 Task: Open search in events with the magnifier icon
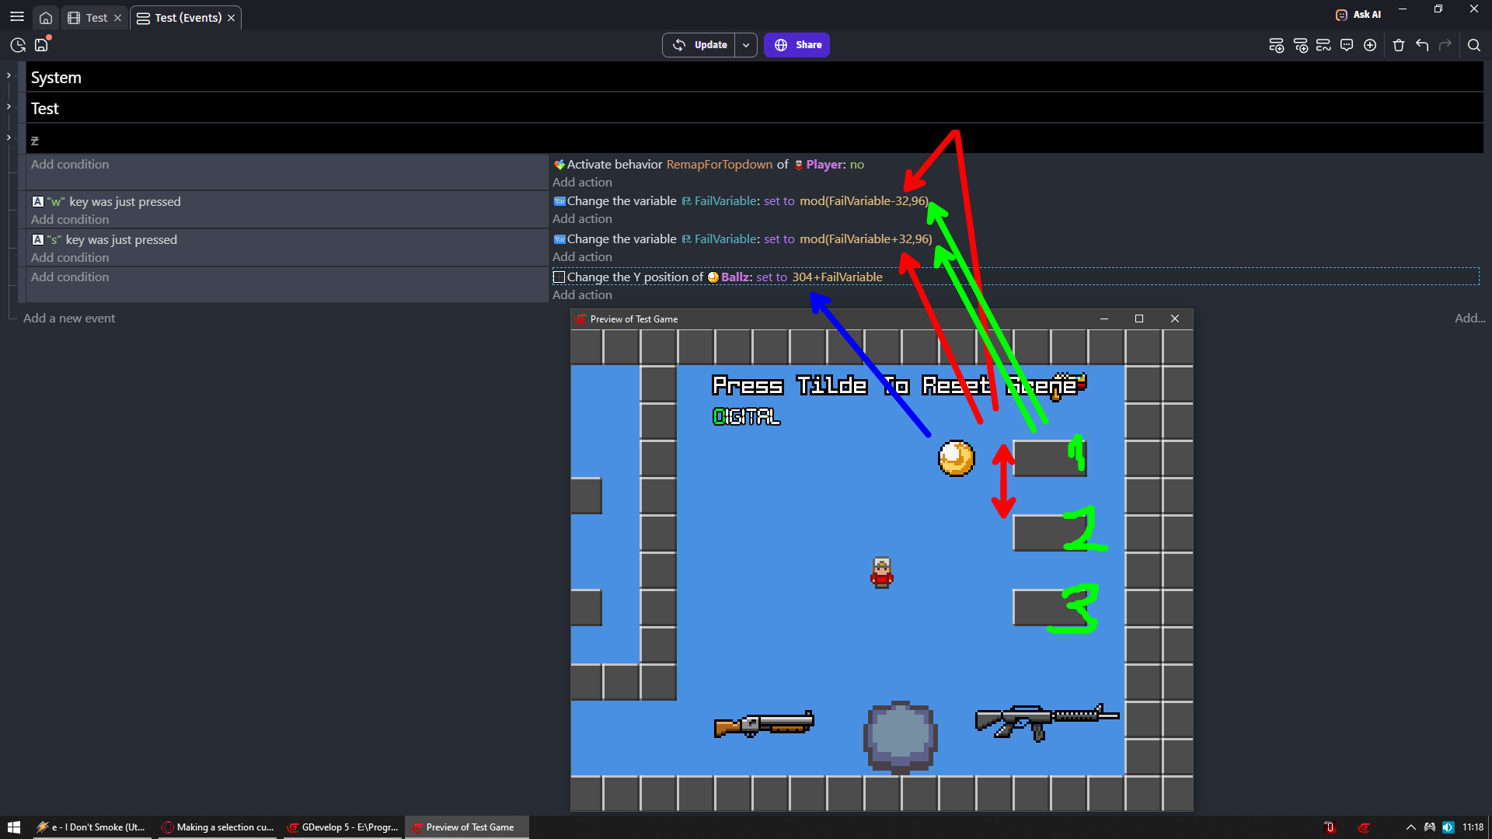pos(1473,45)
